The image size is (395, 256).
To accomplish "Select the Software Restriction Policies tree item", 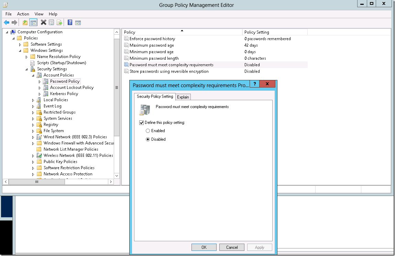I will 69,168.
